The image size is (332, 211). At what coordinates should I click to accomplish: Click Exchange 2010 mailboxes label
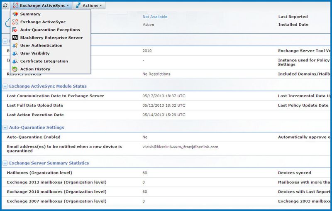coord(56,192)
